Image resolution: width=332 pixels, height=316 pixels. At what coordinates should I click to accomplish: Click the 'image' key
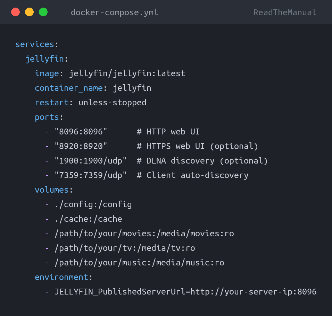coord(47,73)
